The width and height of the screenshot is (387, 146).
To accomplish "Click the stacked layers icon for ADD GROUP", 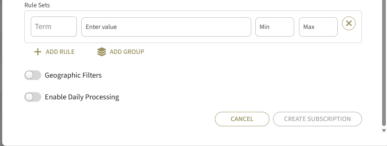I will 102,52.
